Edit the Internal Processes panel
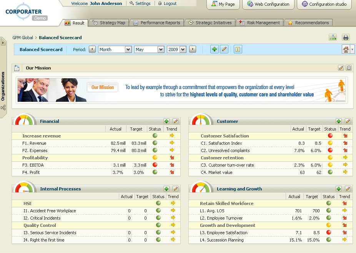The width and height of the screenshot is (356, 253). [x=176, y=189]
